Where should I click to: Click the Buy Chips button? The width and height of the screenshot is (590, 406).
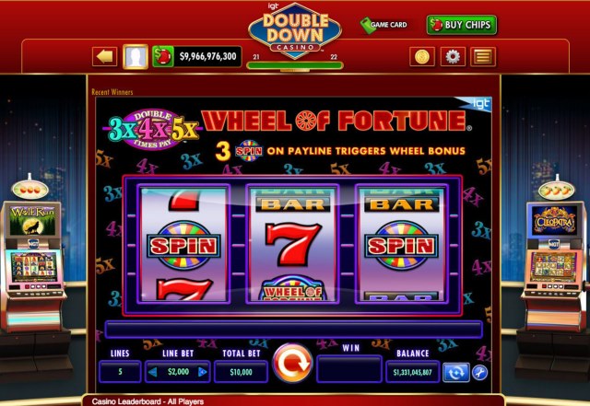click(462, 25)
